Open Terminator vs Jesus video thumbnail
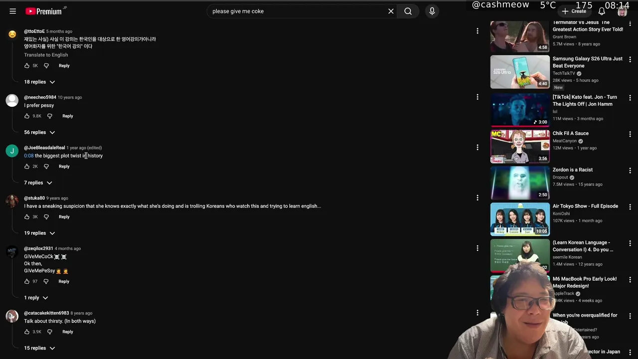This screenshot has height=359, width=638. 520,35
